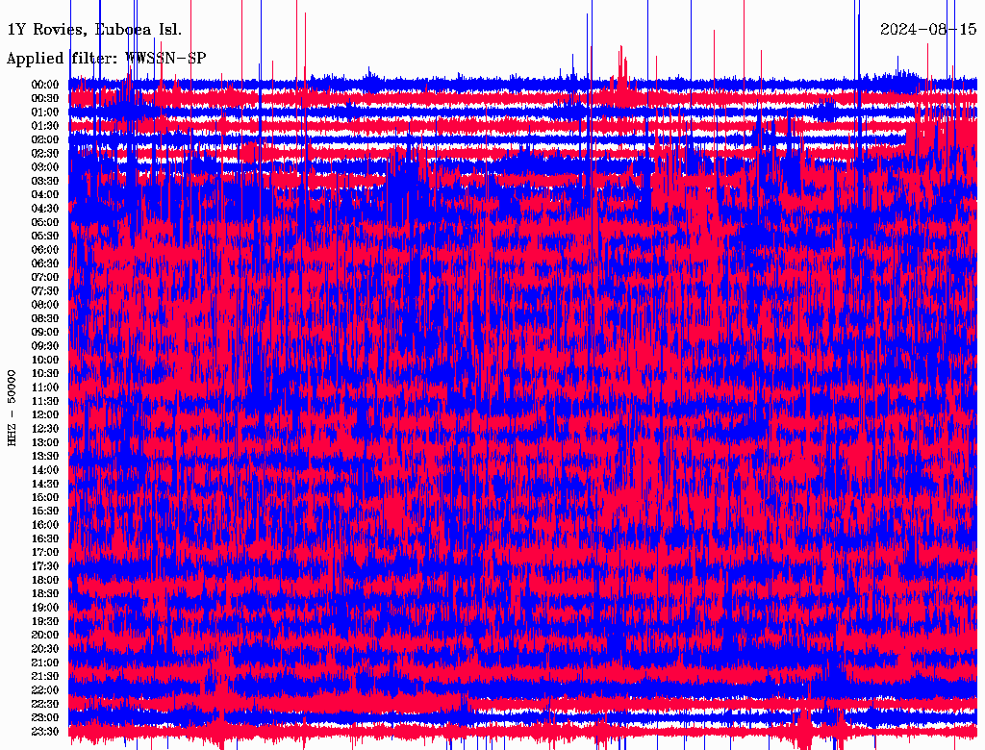The width and height of the screenshot is (985, 750).
Task: Click the 15:30 time label
Action: [x=45, y=512]
